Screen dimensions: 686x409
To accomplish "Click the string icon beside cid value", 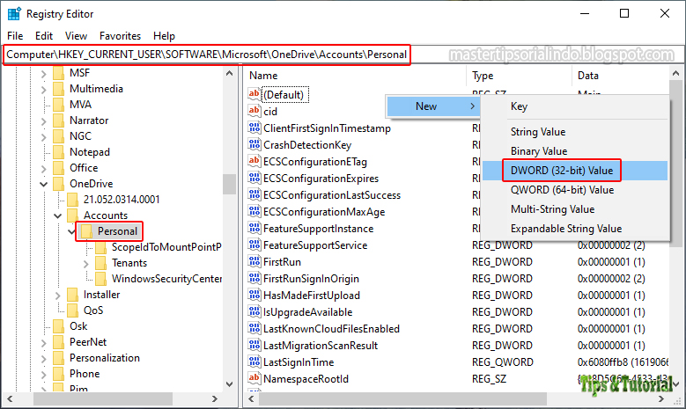I will (x=254, y=111).
